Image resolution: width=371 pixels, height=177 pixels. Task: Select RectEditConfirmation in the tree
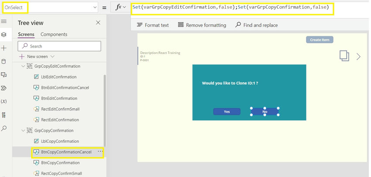60,120
